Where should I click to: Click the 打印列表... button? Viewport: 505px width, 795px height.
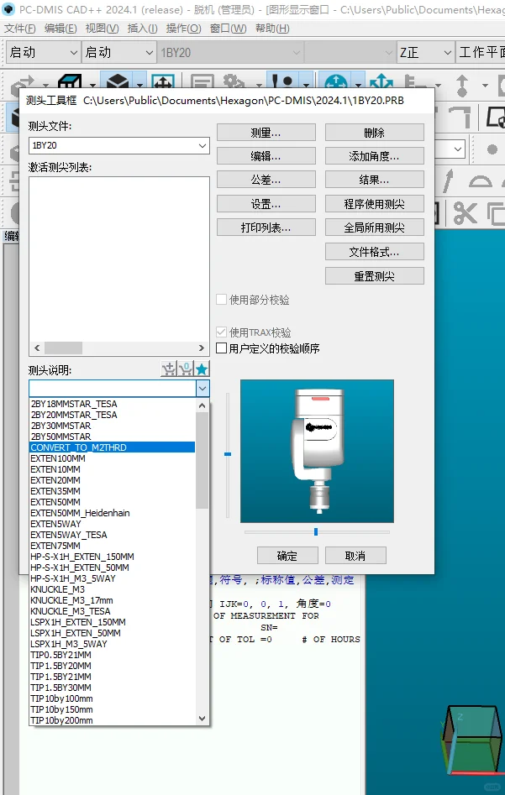pyautogui.click(x=266, y=228)
